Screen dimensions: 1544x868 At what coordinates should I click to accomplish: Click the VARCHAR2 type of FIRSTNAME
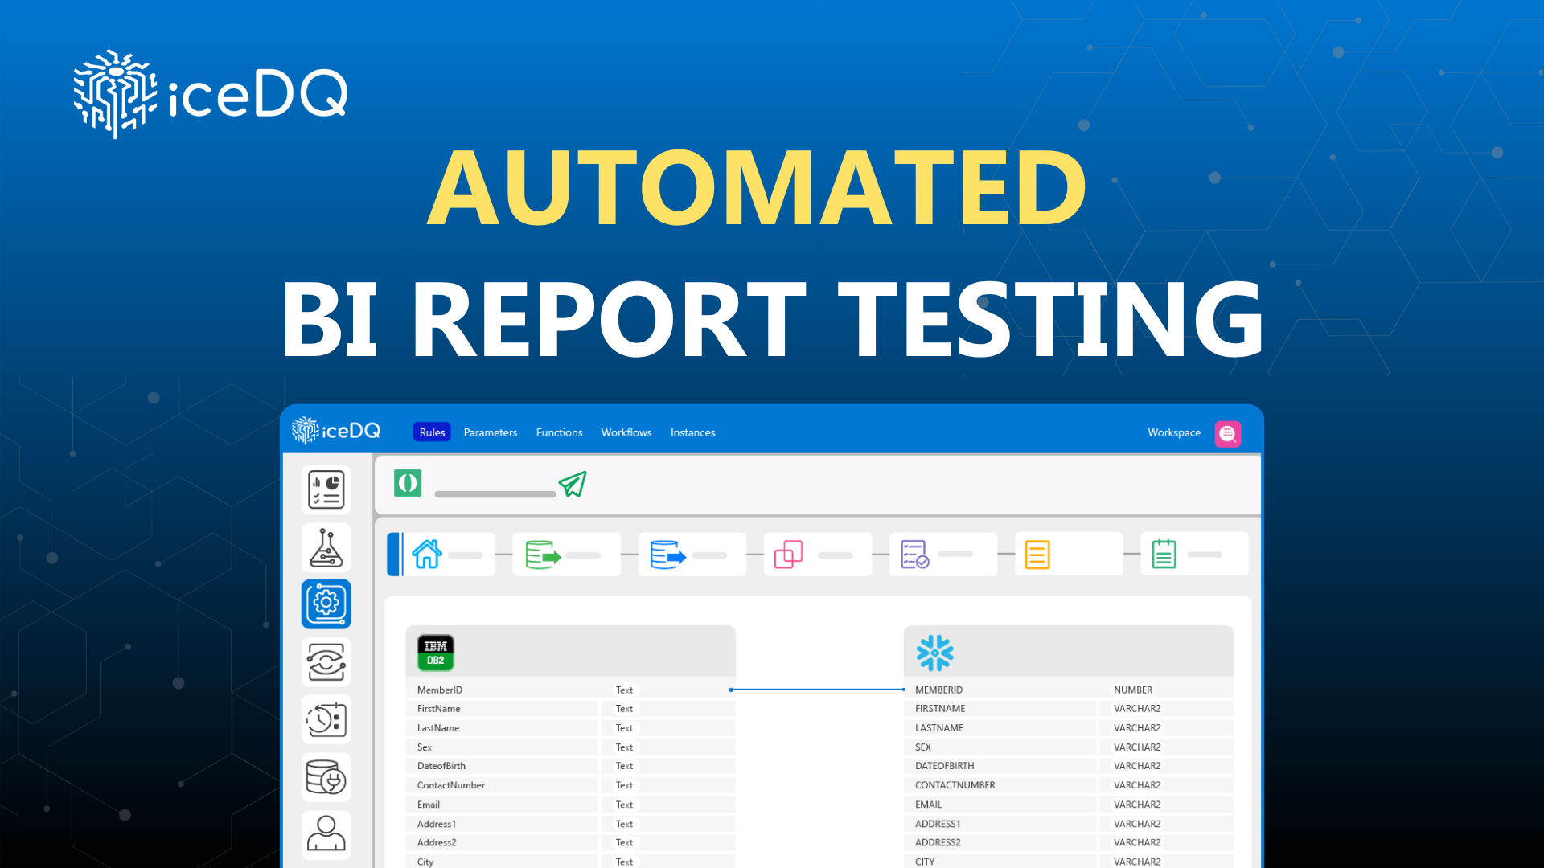pos(1137,709)
